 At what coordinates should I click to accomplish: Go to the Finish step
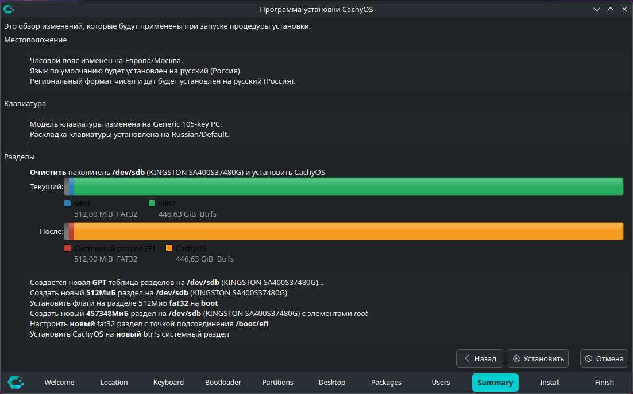coord(604,383)
